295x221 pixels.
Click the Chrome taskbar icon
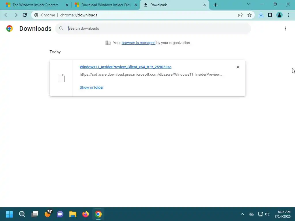pyautogui.click(x=98, y=214)
